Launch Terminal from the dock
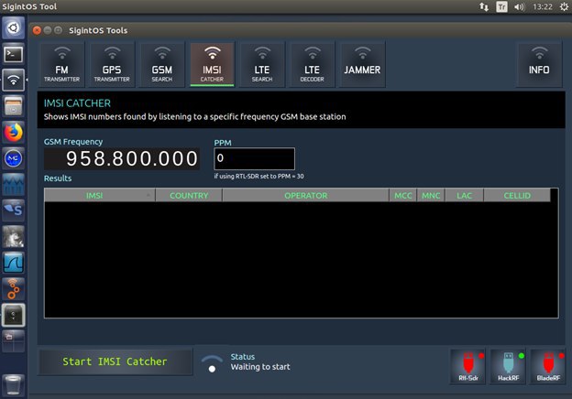Screen dimensions: 572x399 14,55
